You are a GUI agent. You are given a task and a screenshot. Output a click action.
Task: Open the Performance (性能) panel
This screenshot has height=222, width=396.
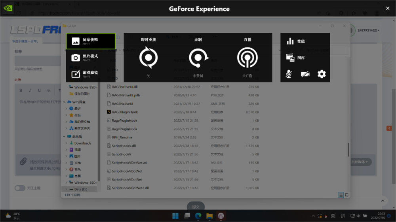[x=296, y=41]
